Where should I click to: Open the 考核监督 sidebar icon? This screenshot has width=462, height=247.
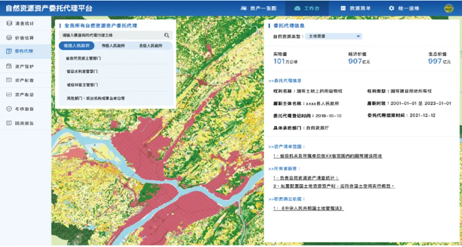tap(9, 109)
